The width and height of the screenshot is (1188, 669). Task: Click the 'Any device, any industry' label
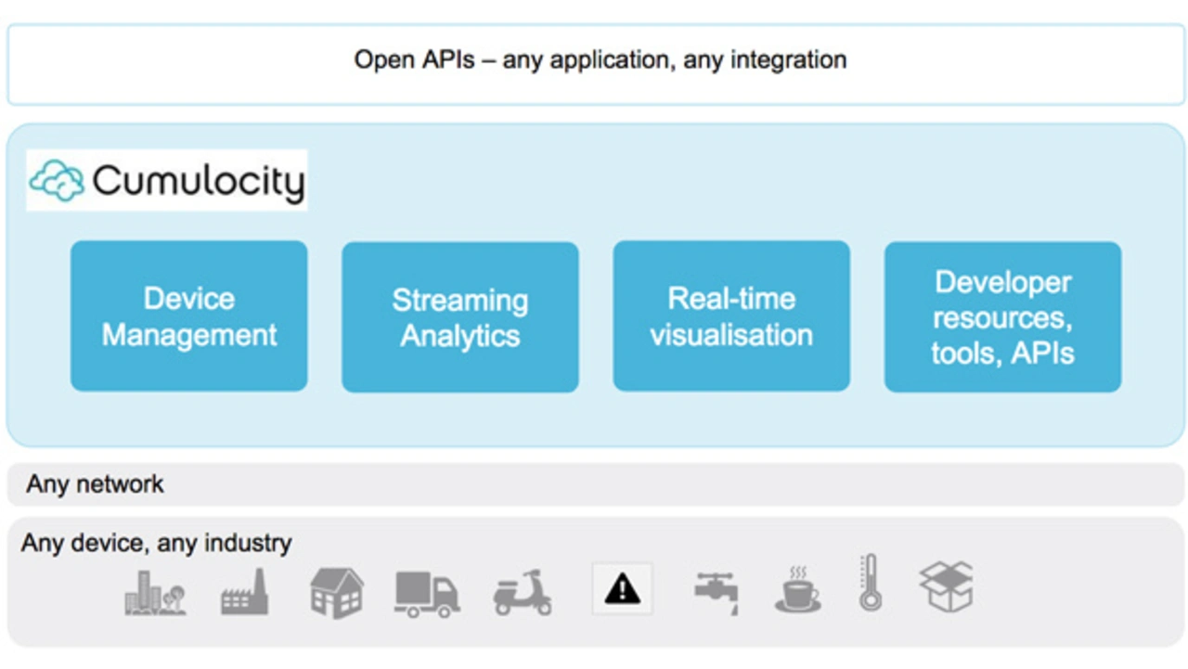pyautogui.click(x=157, y=543)
